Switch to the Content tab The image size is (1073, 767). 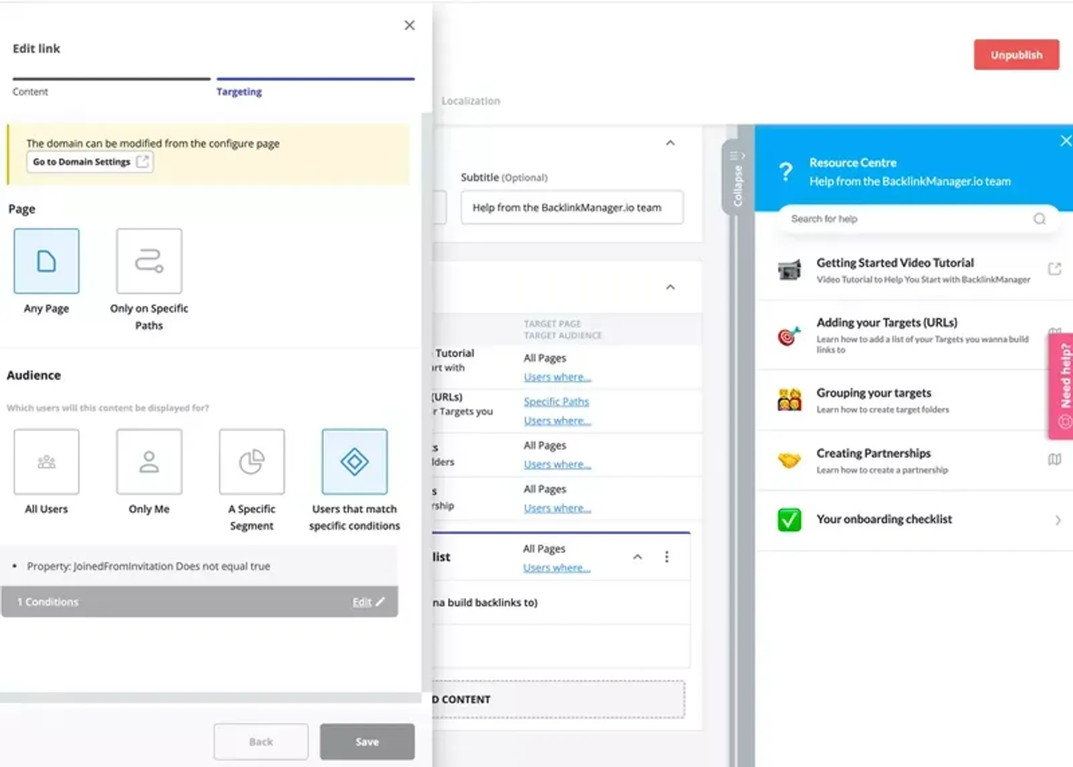[30, 92]
